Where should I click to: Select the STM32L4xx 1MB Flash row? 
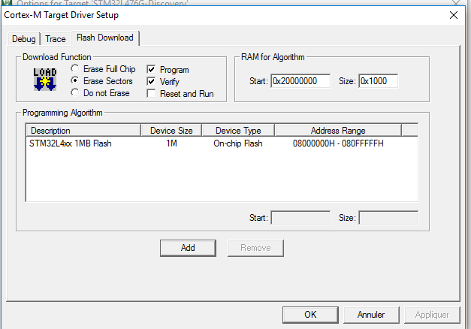tap(222, 143)
